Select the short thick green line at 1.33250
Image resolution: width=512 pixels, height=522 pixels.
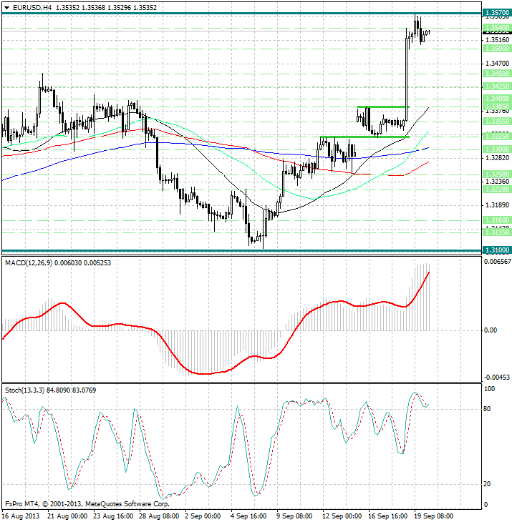pos(364,137)
